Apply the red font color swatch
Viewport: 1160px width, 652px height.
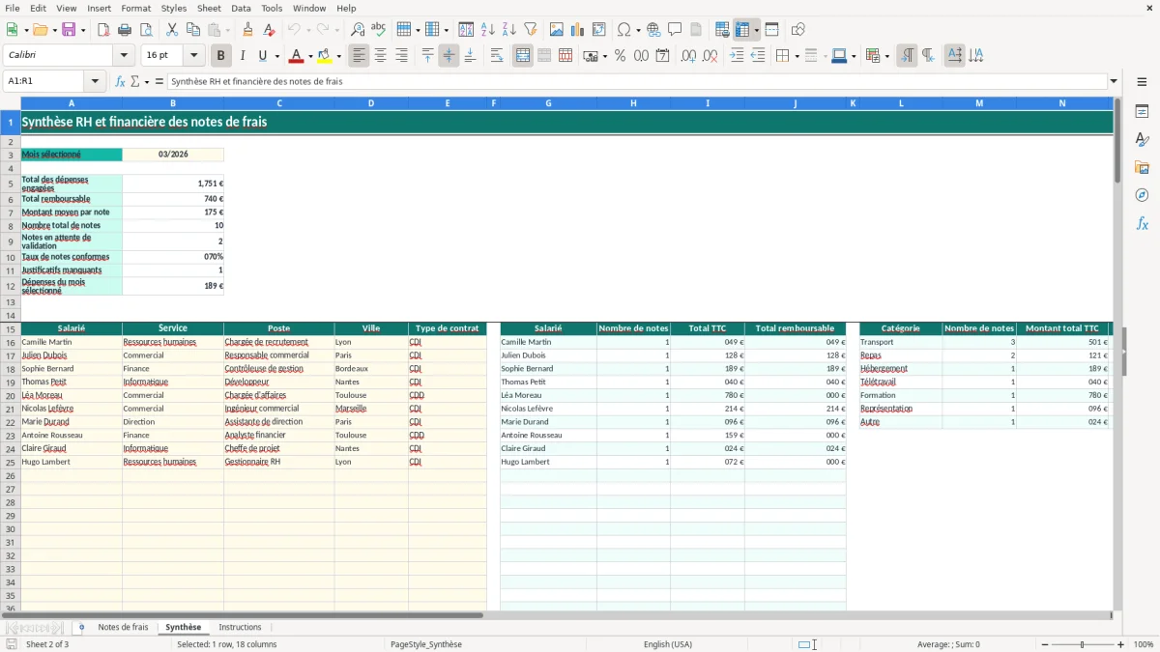point(296,56)
